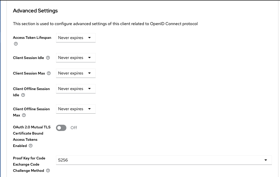Viewport: 280px width, 177px height.
Task: Show help for Client Session Max
Action: [x=49, y=73]
